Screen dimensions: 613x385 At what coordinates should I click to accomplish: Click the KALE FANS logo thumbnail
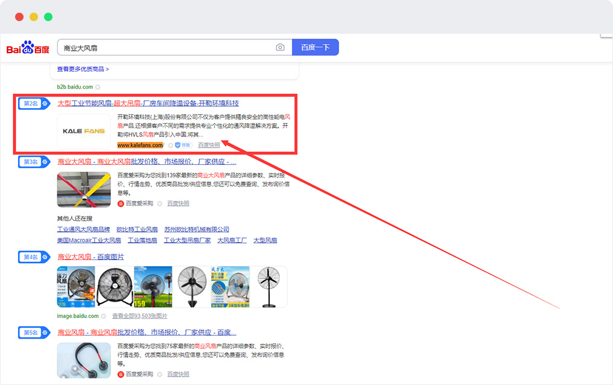pos(84,131)
